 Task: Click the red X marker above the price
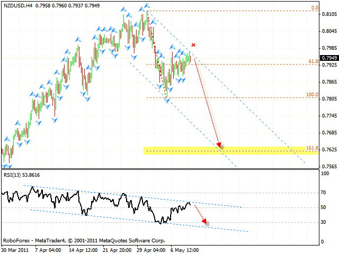coord(194,46)
